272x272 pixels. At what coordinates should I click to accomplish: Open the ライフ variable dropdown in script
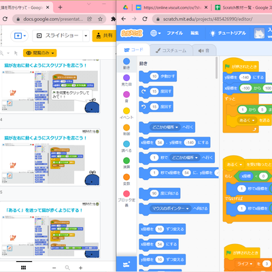point(245,264)
